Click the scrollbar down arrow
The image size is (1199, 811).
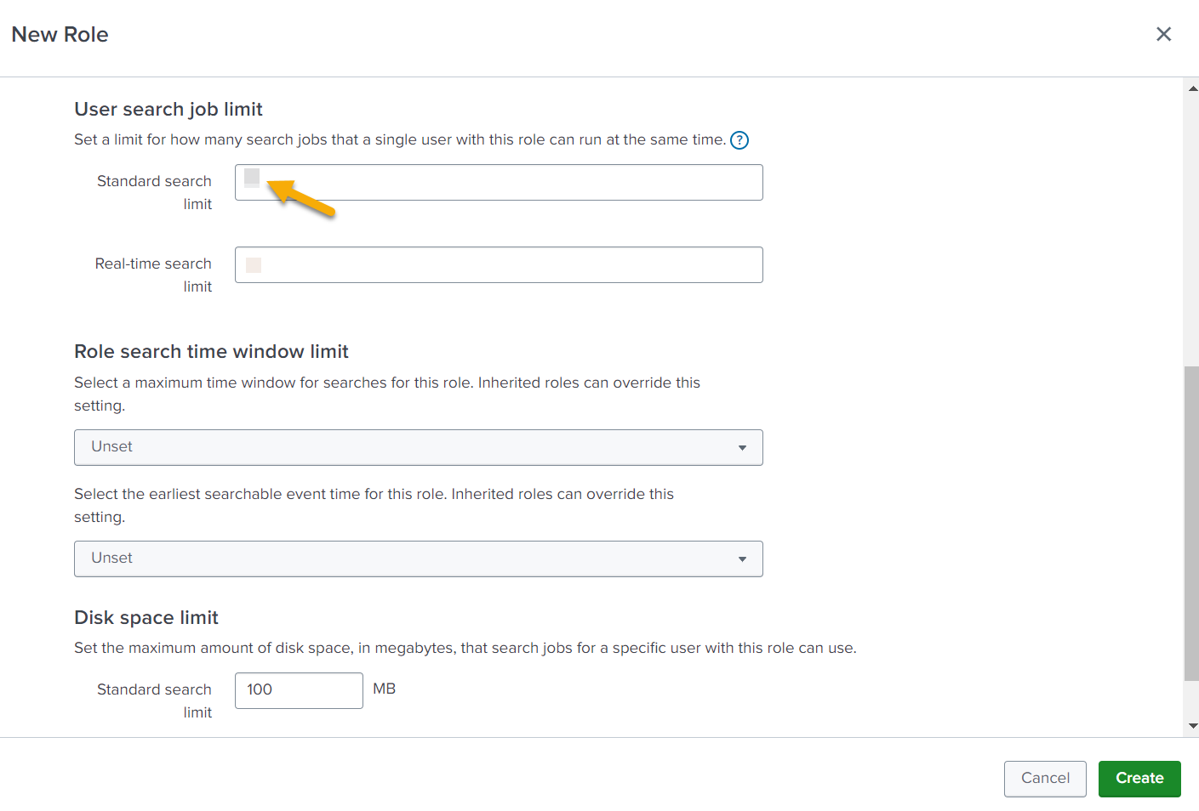(1192, 726)
